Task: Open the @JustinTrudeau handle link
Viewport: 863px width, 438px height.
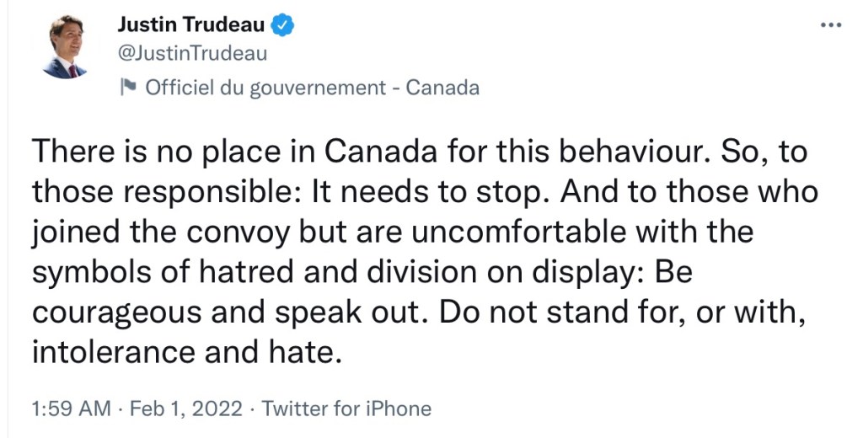Action: point(192,54)
